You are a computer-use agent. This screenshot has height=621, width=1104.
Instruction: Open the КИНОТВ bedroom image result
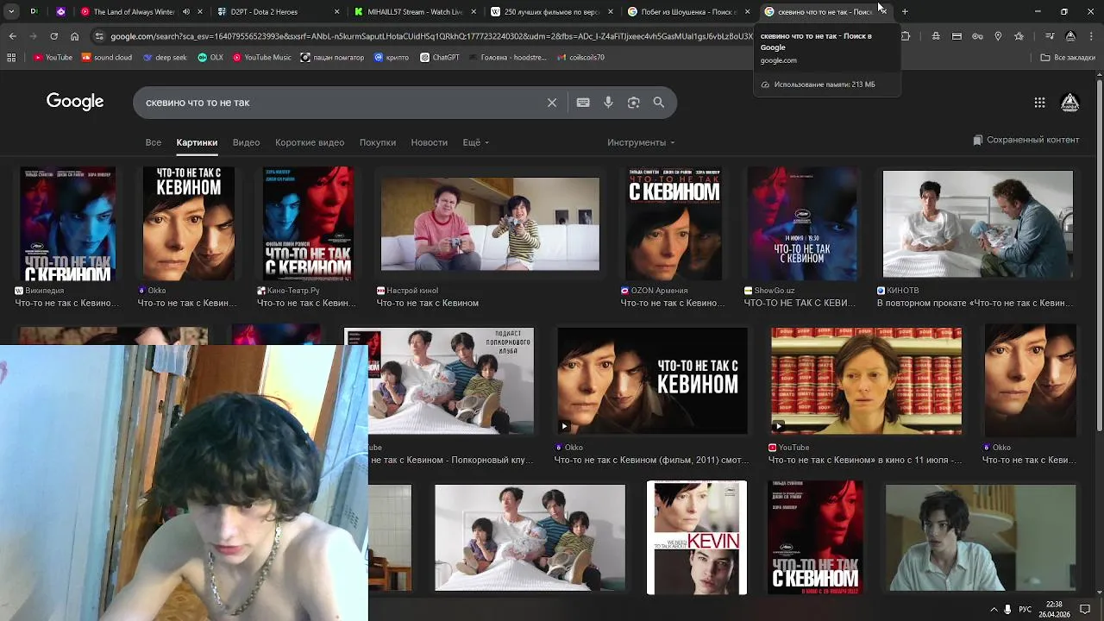tap(978, 224)
